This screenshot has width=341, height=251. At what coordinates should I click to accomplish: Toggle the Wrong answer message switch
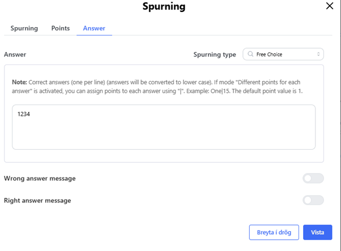coord(313,179)
